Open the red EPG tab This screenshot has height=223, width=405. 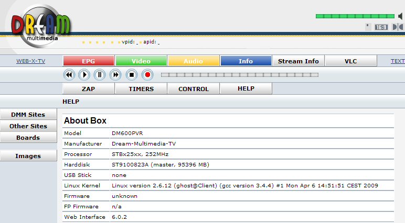coord(89,61)
